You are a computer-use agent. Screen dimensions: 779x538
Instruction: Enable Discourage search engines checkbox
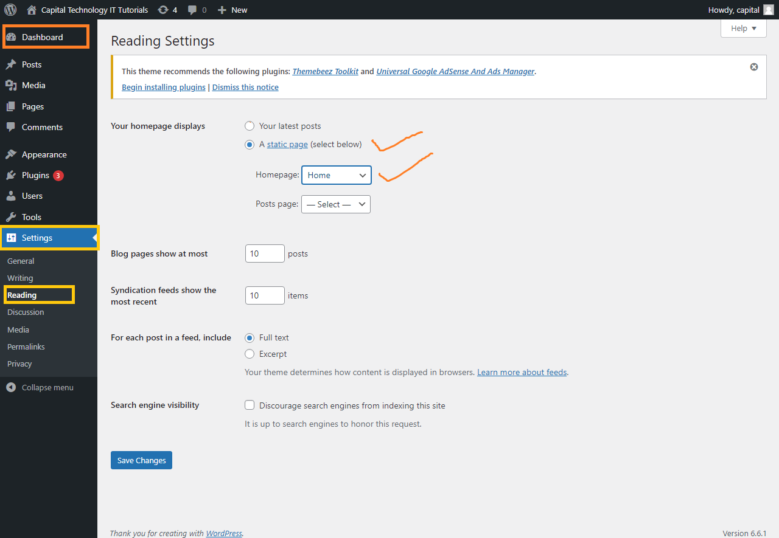(250, 405)
